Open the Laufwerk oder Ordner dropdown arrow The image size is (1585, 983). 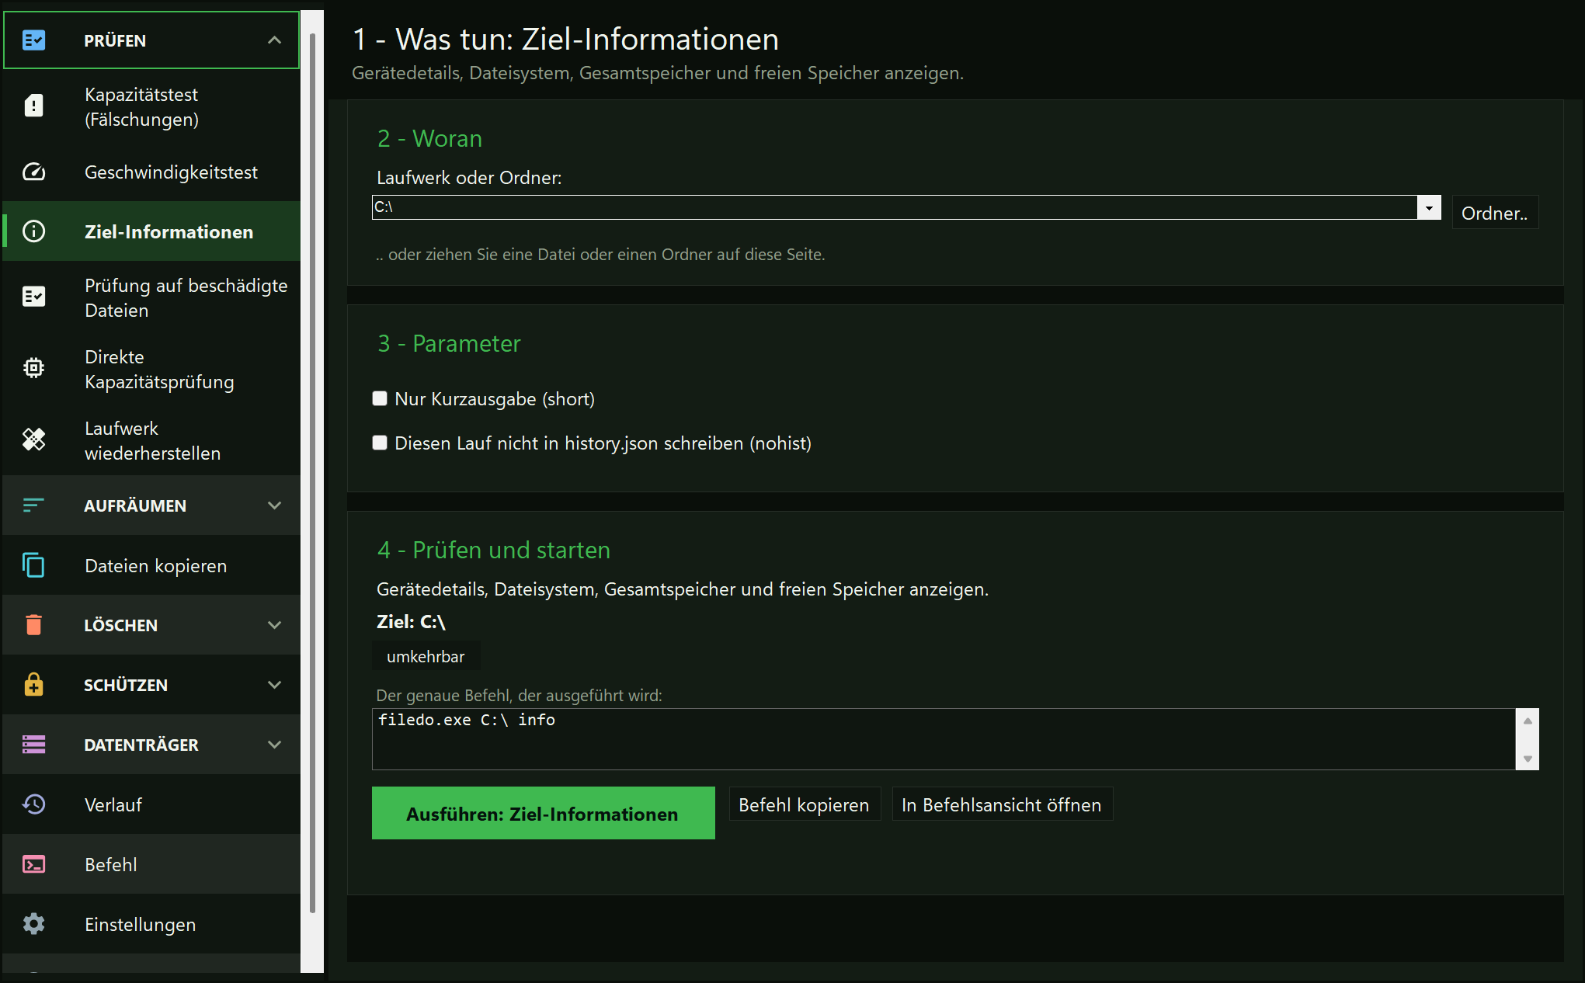click(x=1429, y=207)
